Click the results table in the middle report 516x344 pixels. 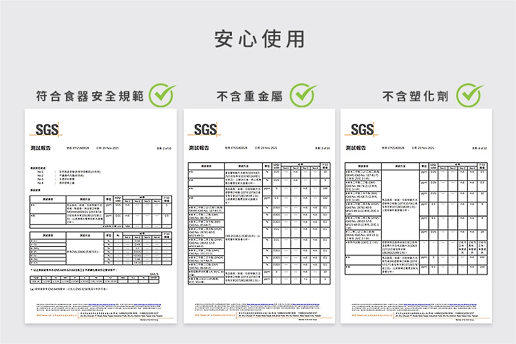tap(258, 225)
